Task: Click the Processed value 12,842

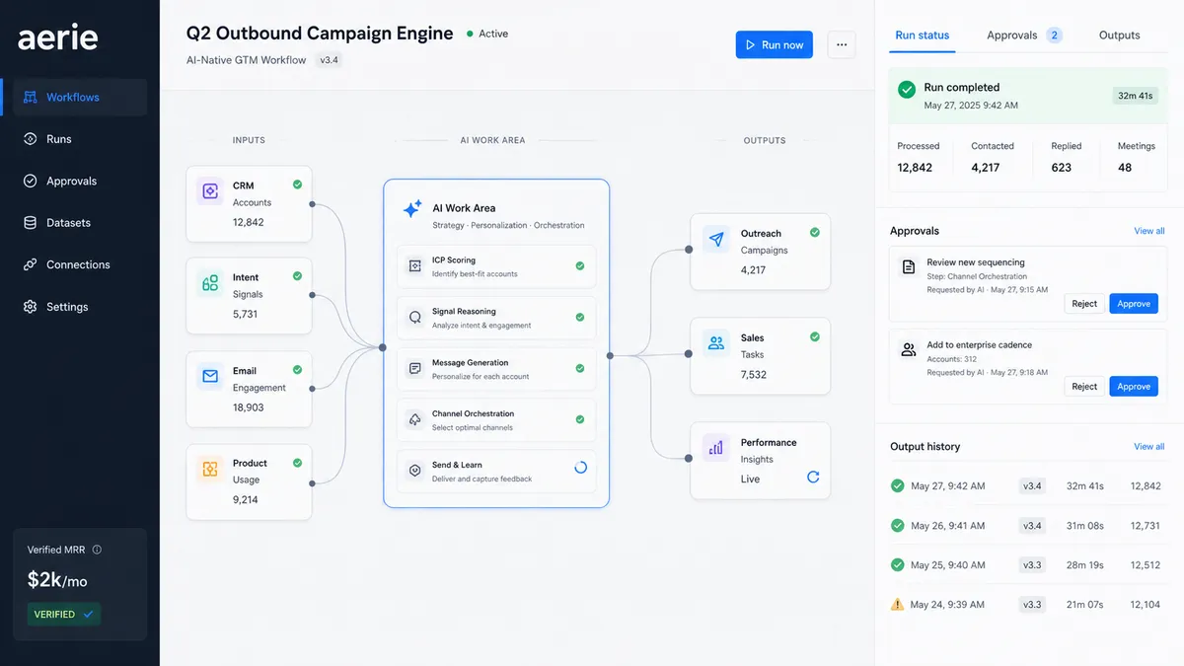Action: (915, 168)
